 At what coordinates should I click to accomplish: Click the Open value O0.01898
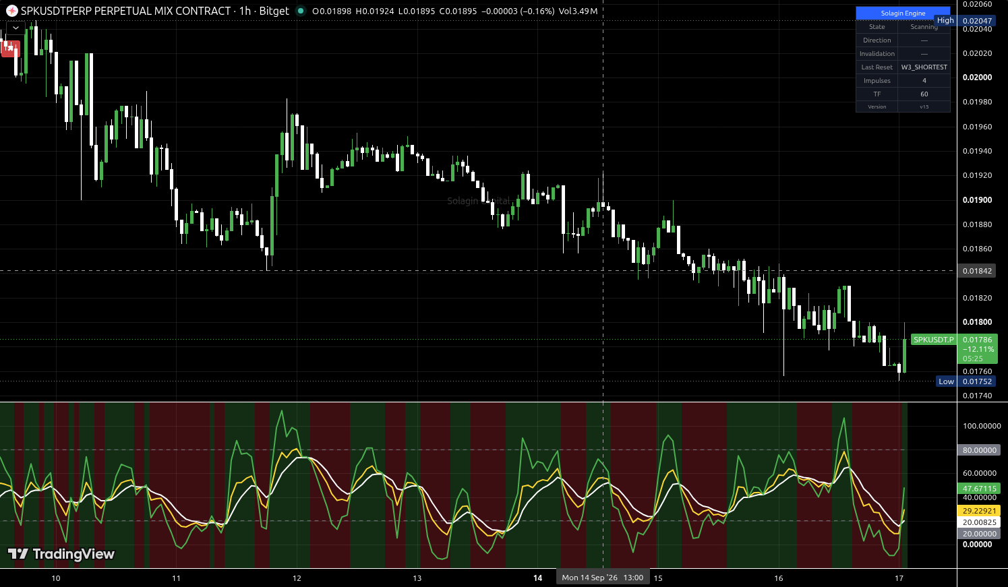pos(331,11)
